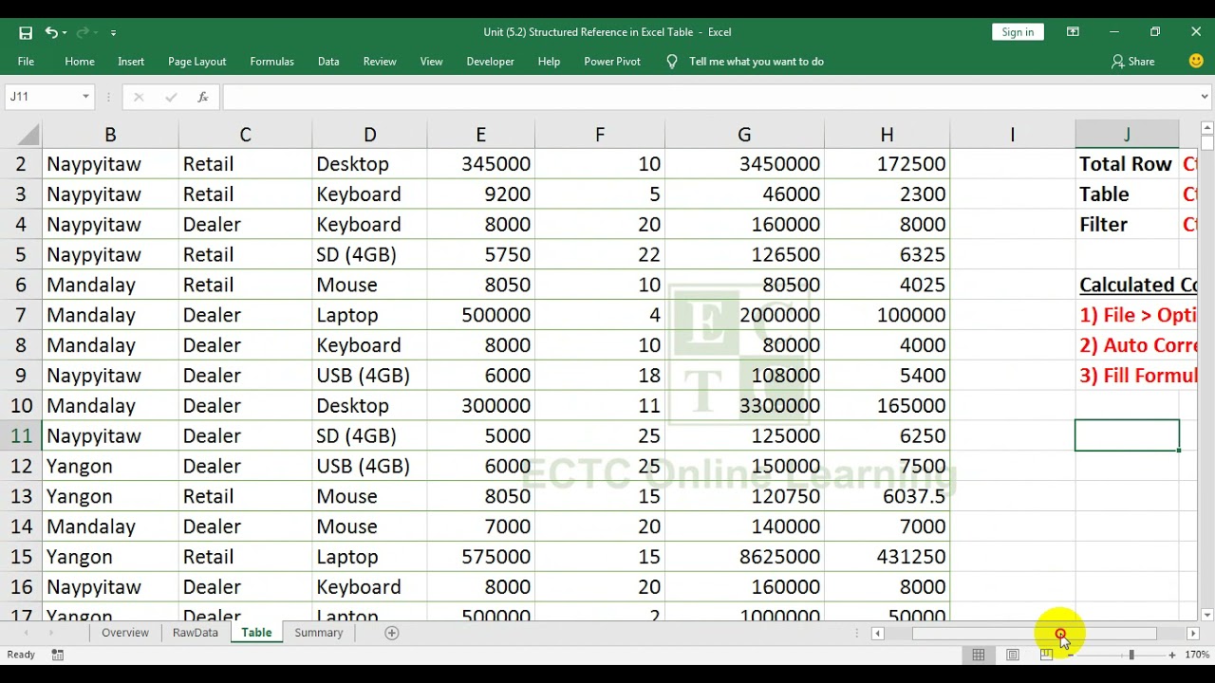Open the Help ribbon tab
The image size is (1215, 683).
click(x=549, y=62)
